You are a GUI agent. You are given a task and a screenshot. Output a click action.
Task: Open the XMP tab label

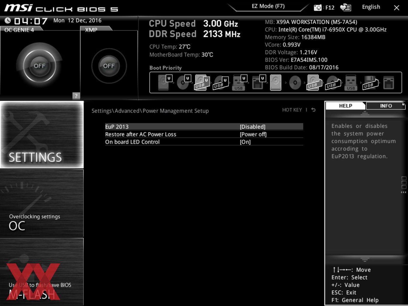tap(91, 30)
